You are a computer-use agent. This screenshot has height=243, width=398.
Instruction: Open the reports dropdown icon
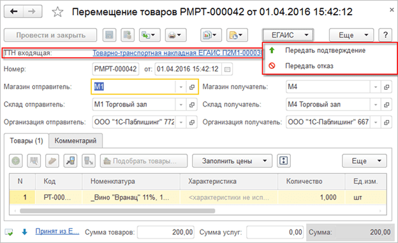click(211, 35)
